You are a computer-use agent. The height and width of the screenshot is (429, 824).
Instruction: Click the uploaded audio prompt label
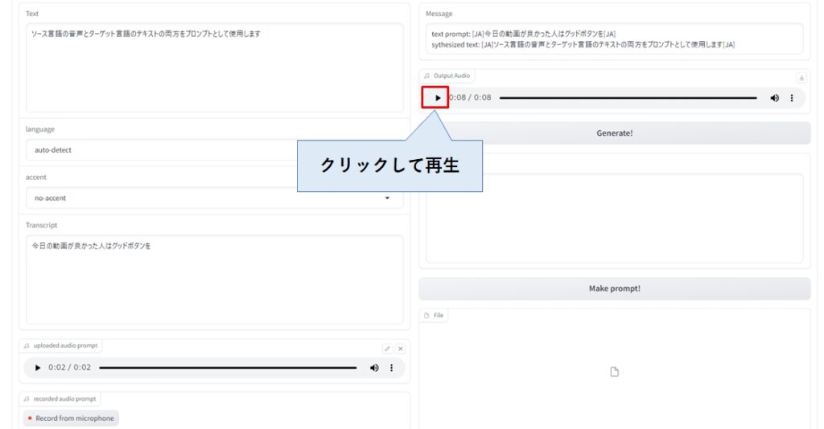65,345
